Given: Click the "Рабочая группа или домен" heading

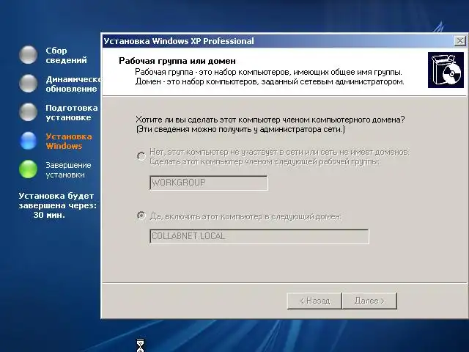Looking at the screenshot, I should [x=177, y=61].
